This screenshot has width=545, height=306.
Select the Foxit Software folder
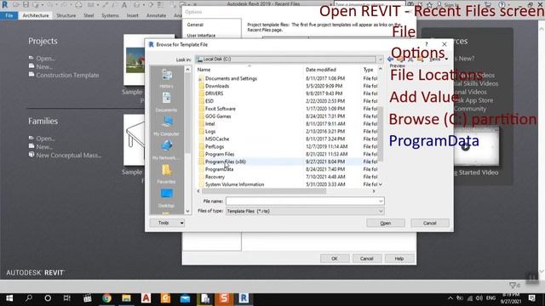coord(220,109)
